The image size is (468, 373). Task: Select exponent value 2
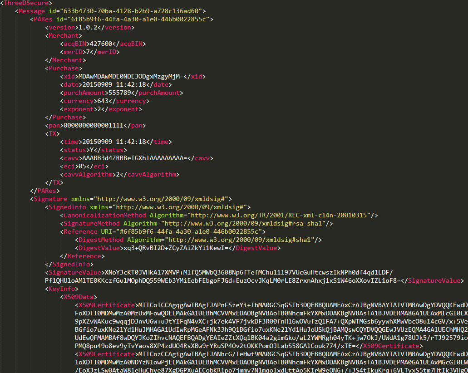click(99, 109)
